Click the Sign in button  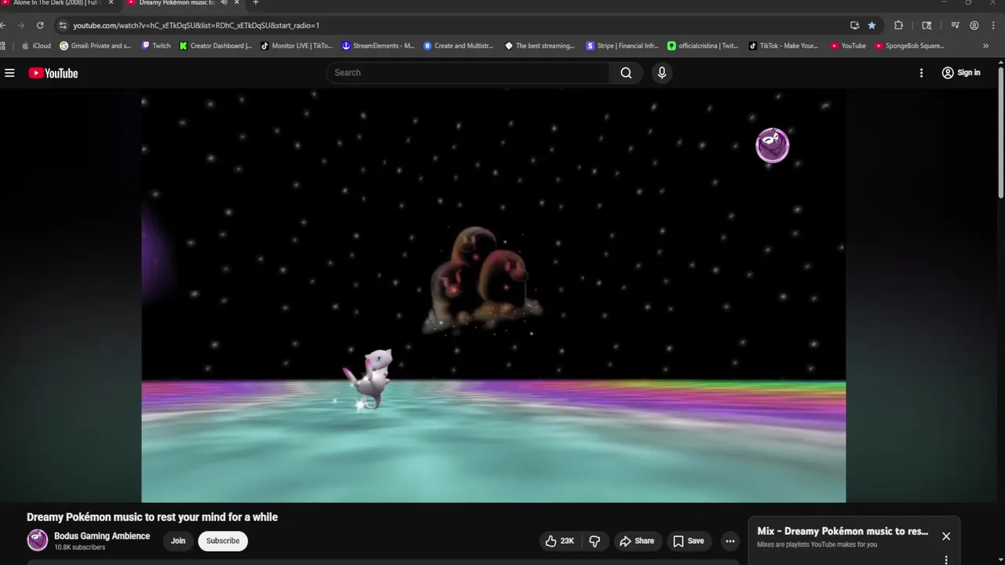[961, 73]
